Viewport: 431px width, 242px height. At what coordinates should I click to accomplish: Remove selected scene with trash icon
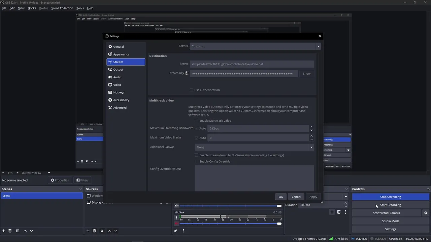click(x=10, y=231)
